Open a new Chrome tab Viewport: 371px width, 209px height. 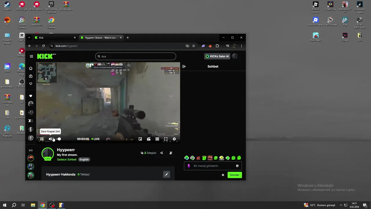[128, 37]
